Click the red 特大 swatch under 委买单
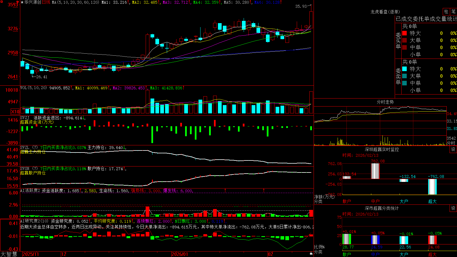Viewport: 457px width, 257px height. pos(404,33)
